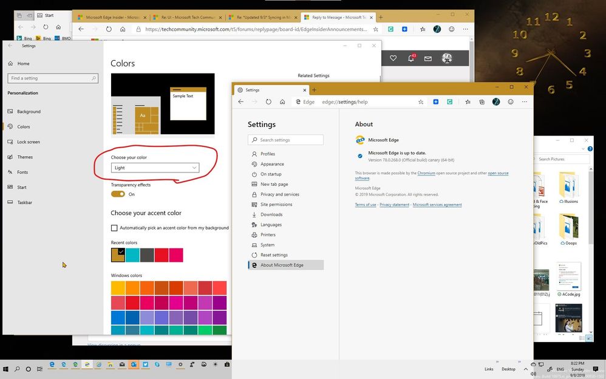This screenshot has width=606, height=379.
Task: Click Search settings box in Edge
Action: pyautogui.click(x=285, y=140)
